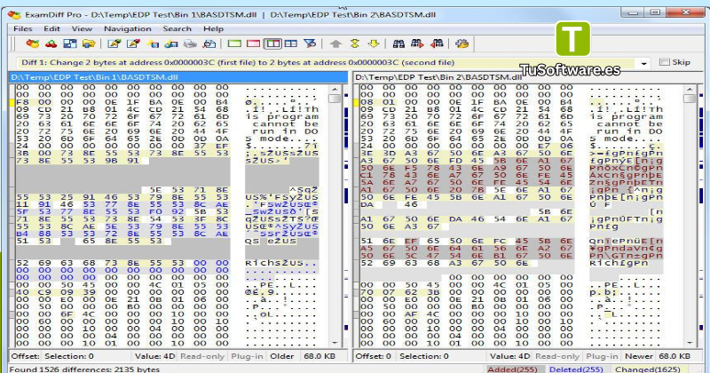Click the Re-compare cherries icon

pos(51,44)
